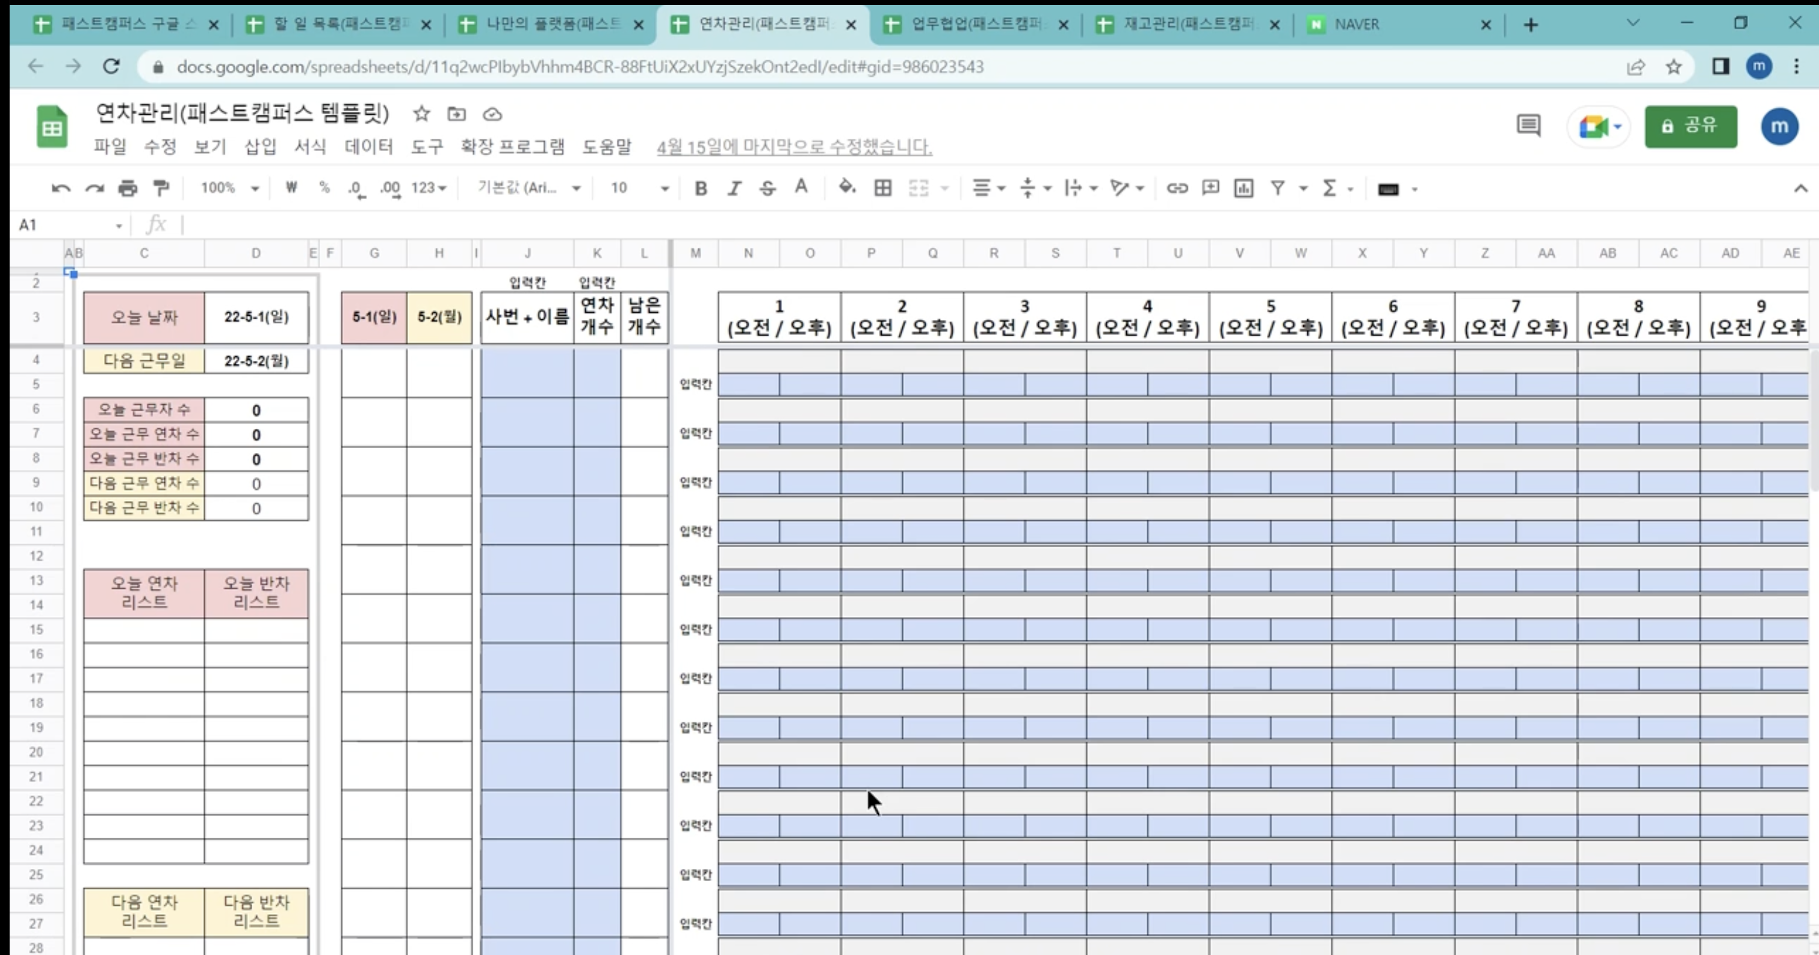The image size is (1819, 955).
Task: Click the functions sigma icon
Action: pos(1330,188)
